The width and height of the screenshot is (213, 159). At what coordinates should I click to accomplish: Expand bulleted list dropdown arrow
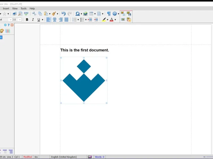[x=86, y=20]
